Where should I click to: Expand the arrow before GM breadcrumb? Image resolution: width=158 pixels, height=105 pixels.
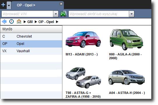click(x=25, y=22)
